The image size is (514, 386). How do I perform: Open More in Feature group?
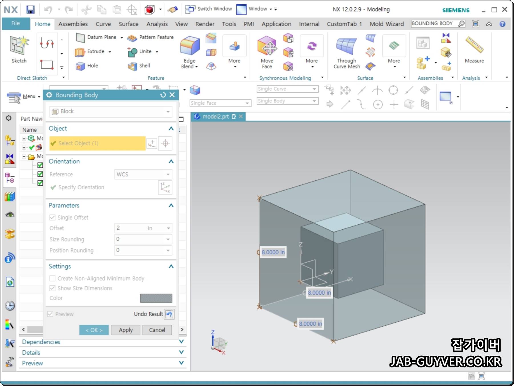pyautogui.click(x=234, y=52)
